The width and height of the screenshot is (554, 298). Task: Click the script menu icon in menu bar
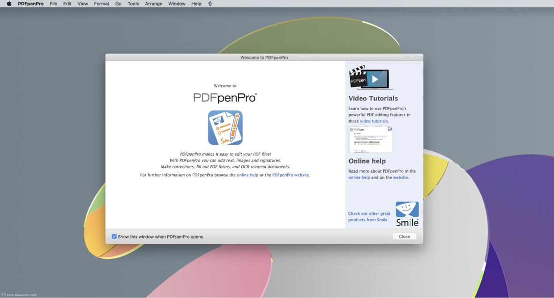[x=210, y=4]
